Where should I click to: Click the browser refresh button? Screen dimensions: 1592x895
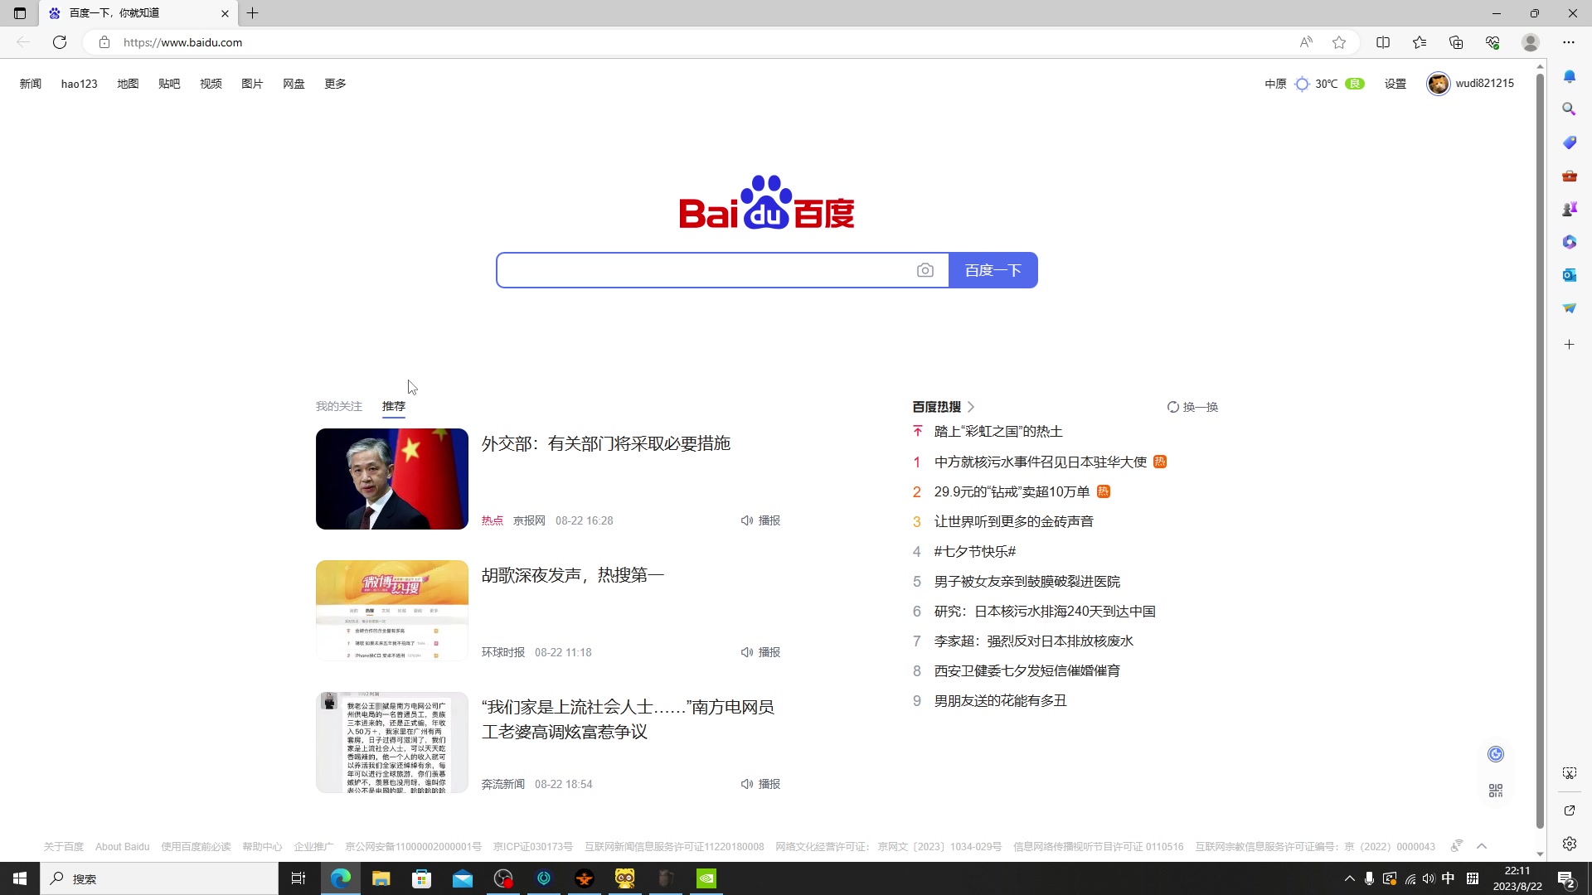60,42
